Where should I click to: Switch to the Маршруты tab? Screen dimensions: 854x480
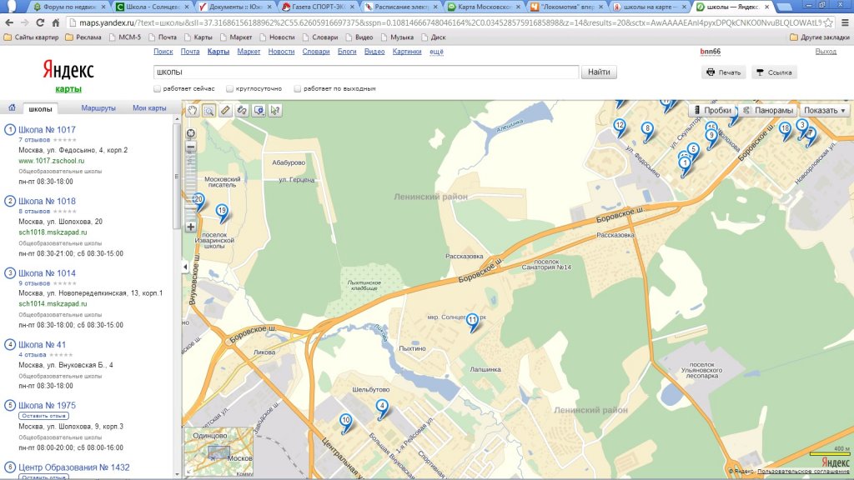[98, 108]
